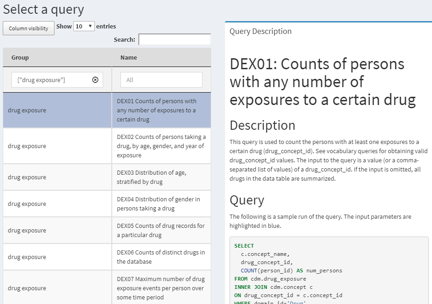The image size is (432, 304).
Task: Click the Group cell in the DEX02 row
Action: tap(57, 146)
